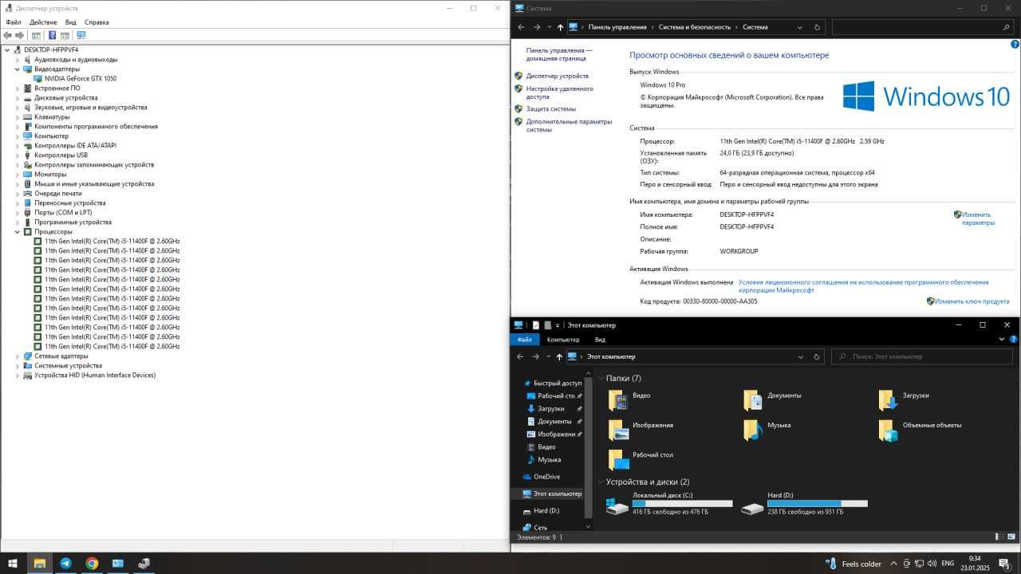
Task: Click Back arrow in System window
Action: [521, 27]
